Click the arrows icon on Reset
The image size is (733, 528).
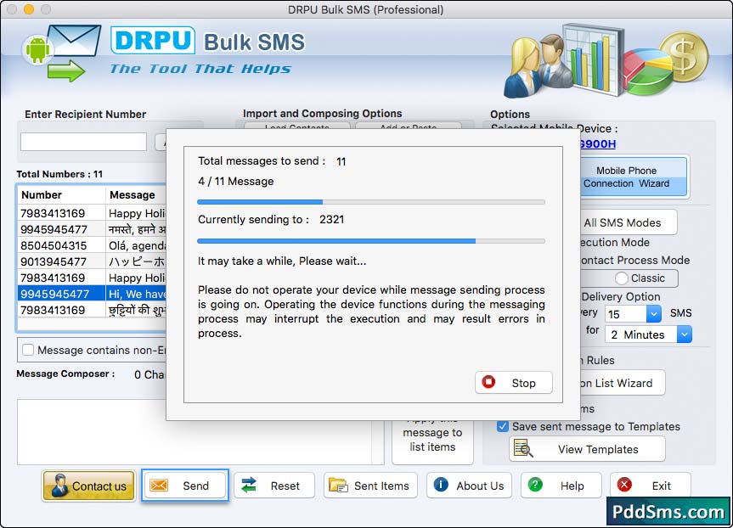(249, 485)
